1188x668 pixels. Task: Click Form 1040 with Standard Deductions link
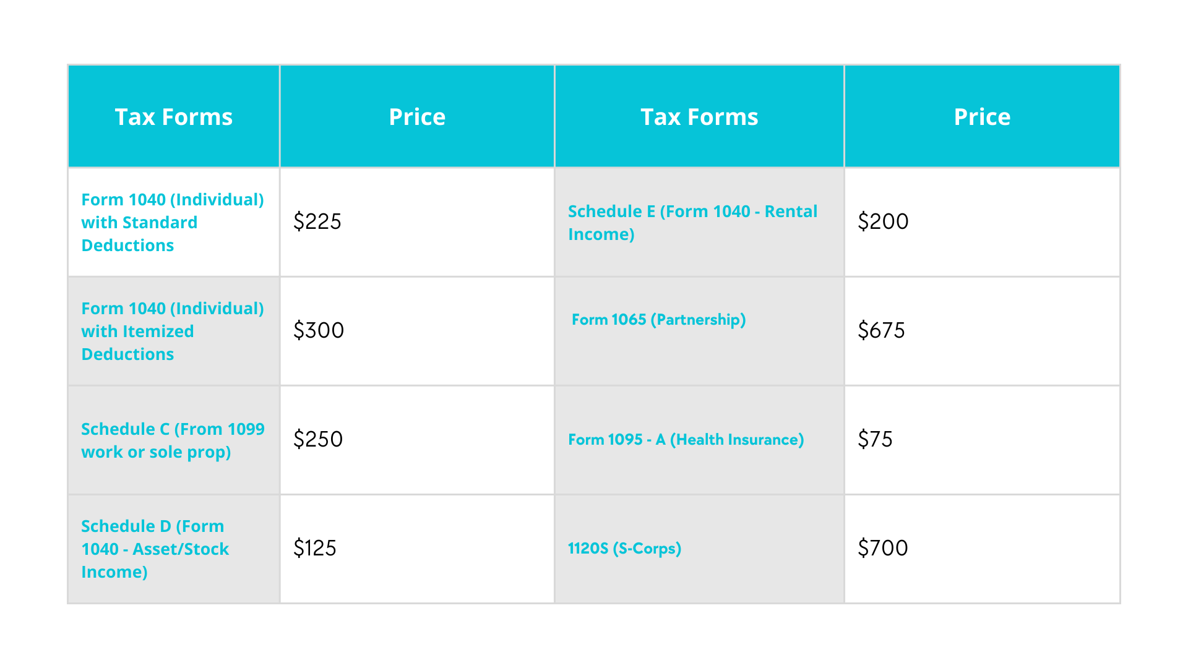173,222
